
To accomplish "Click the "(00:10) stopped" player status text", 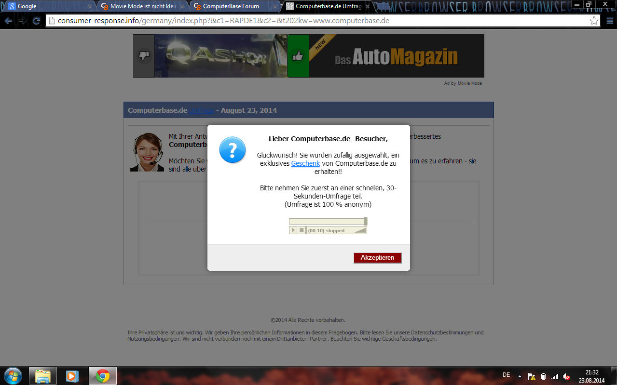I will point(326,231).
